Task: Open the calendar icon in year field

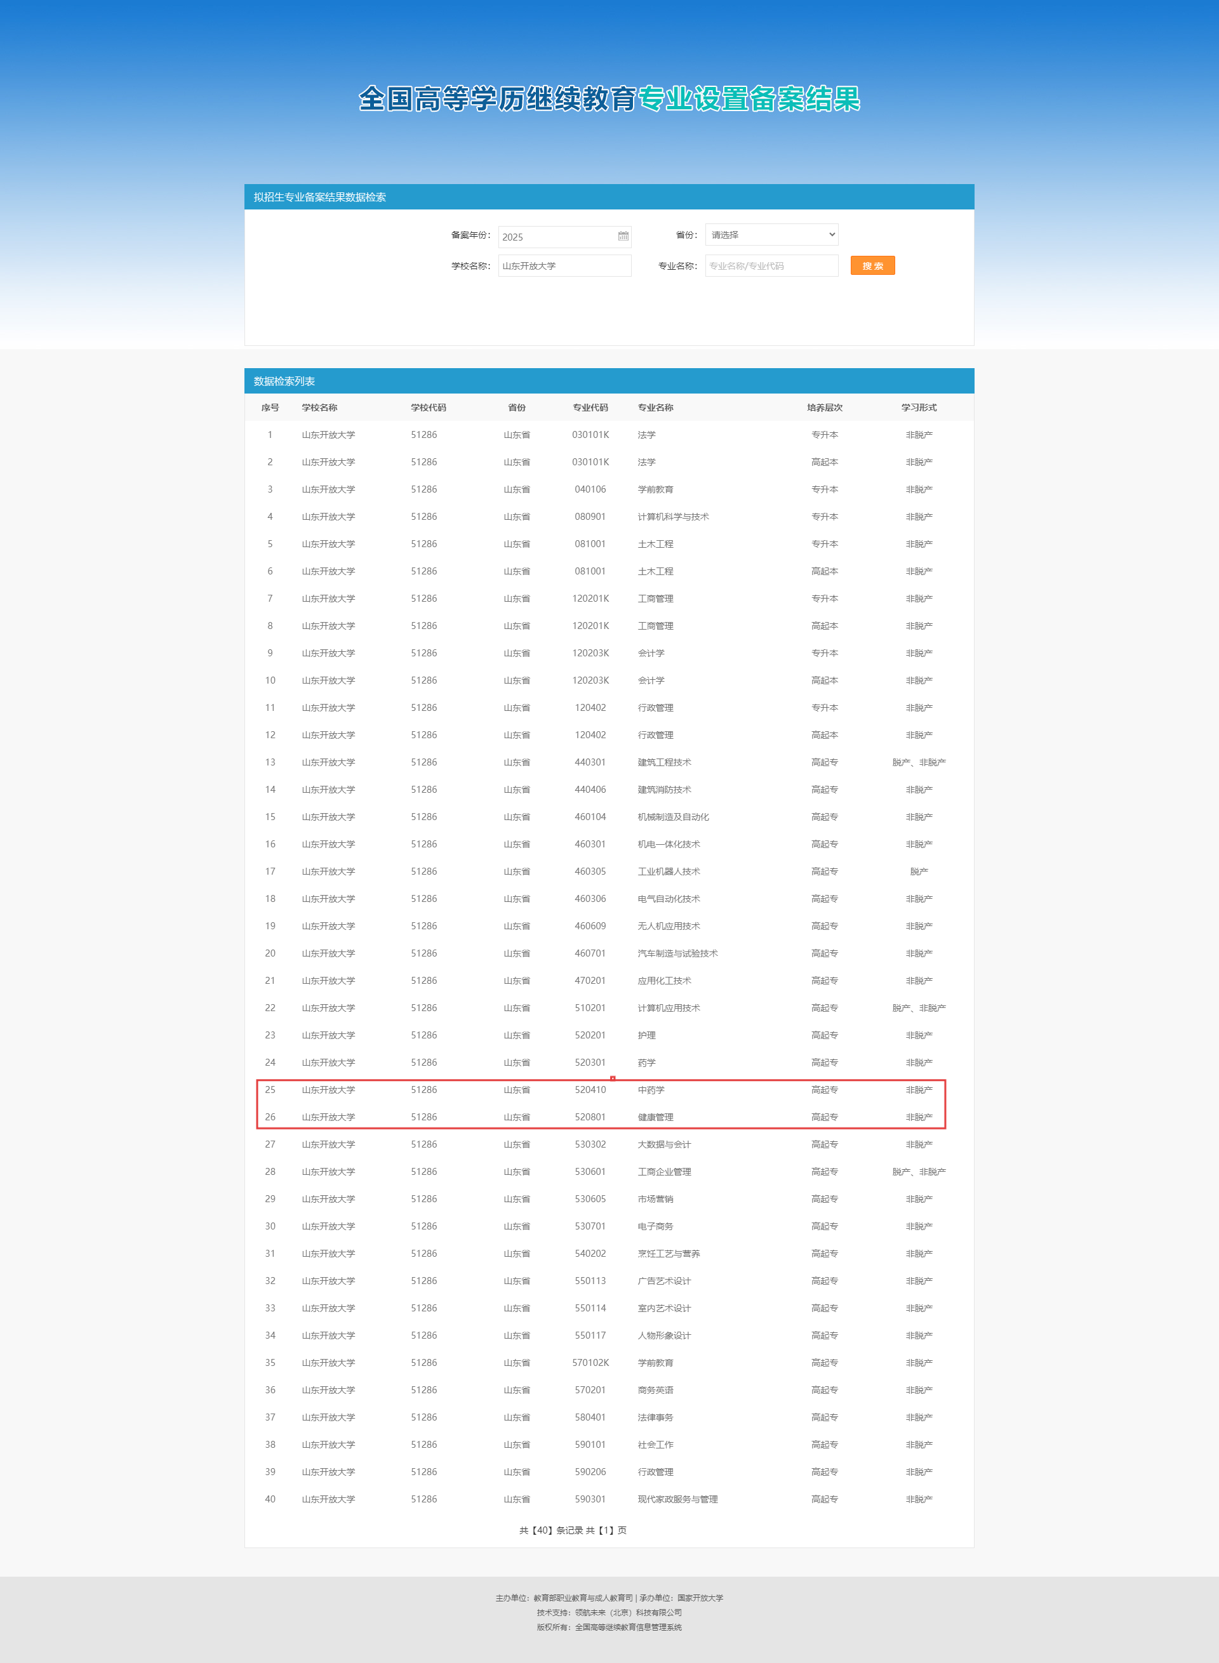Action: tap(623, 236)
